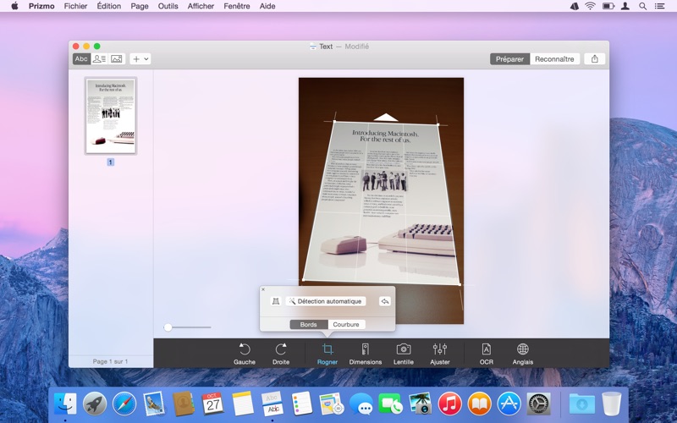The image size is (677, 423).
Task: Click the zoom slider knob
Action: point(168,327)
